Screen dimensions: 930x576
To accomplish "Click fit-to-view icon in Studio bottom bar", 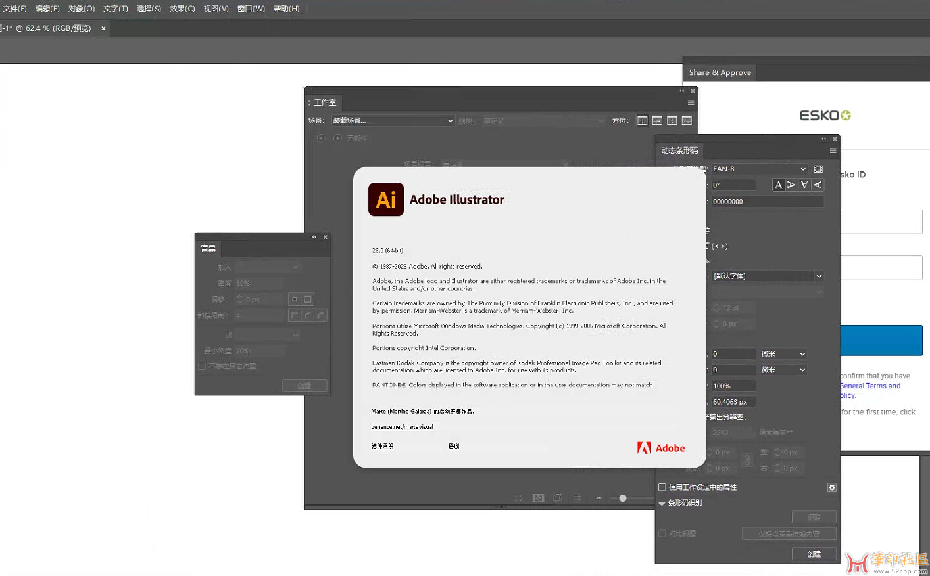I will [x=519, y=498].
